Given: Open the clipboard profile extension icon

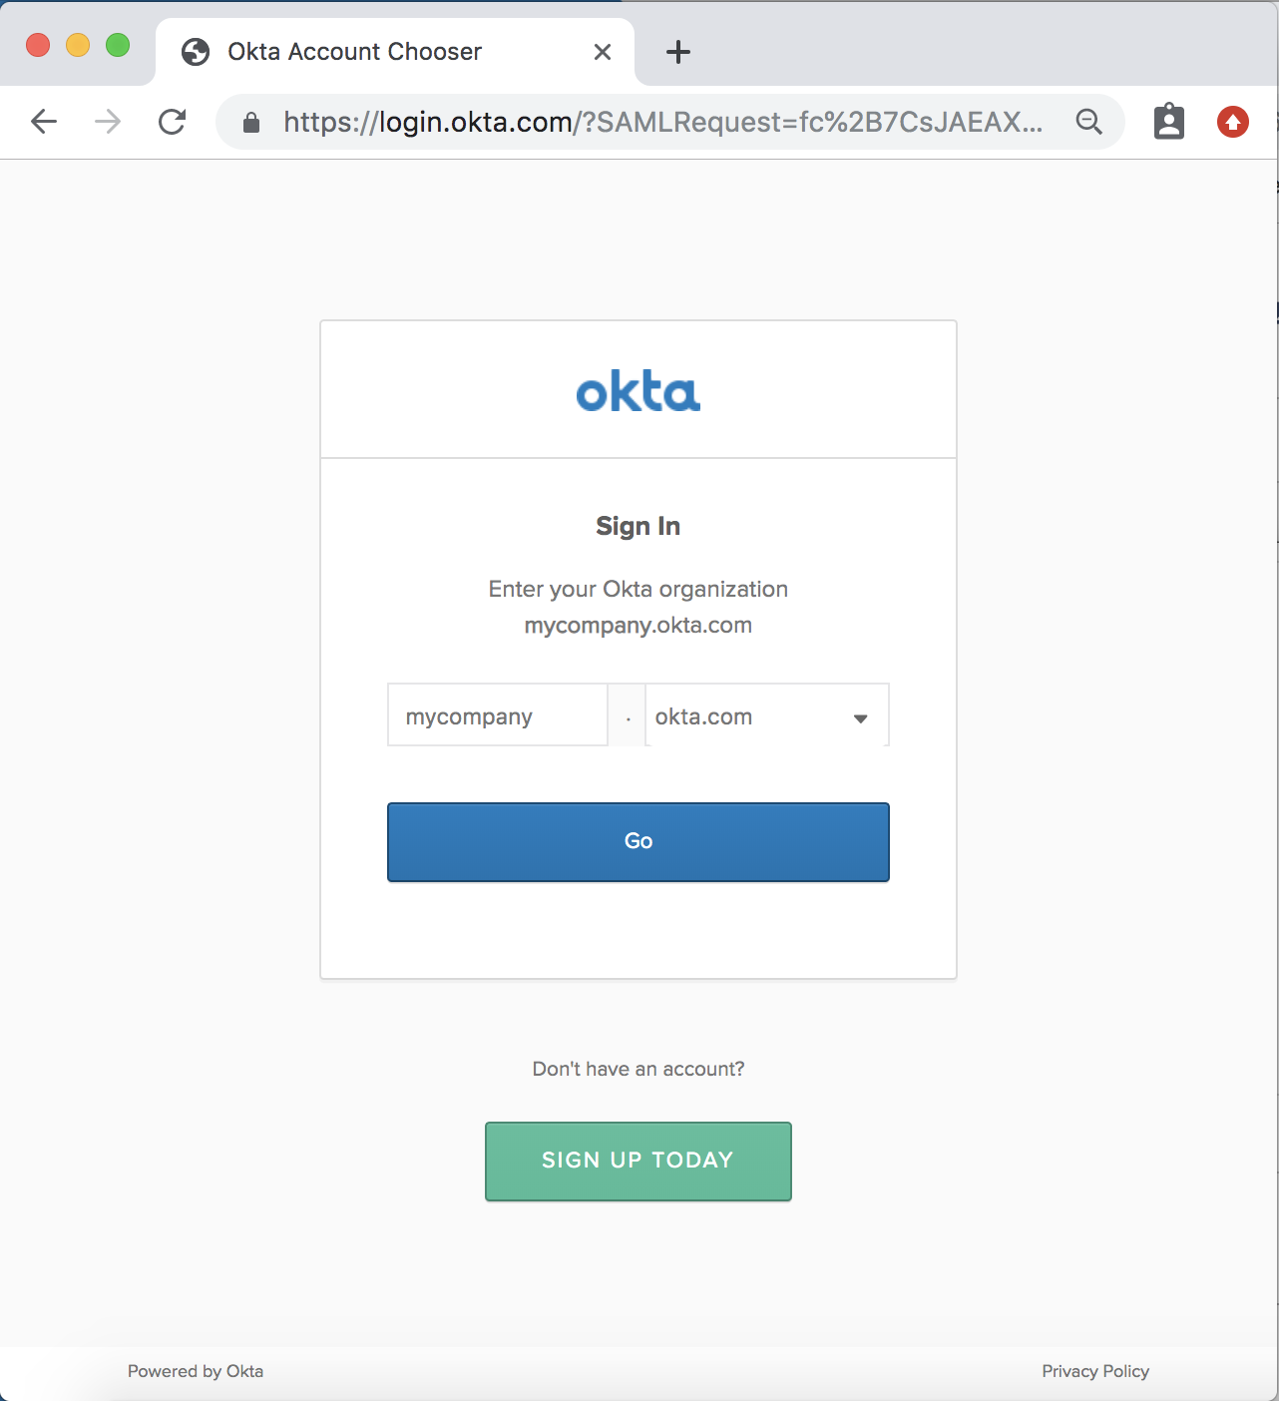Looking at the screenshot, I should [1168, 122].
